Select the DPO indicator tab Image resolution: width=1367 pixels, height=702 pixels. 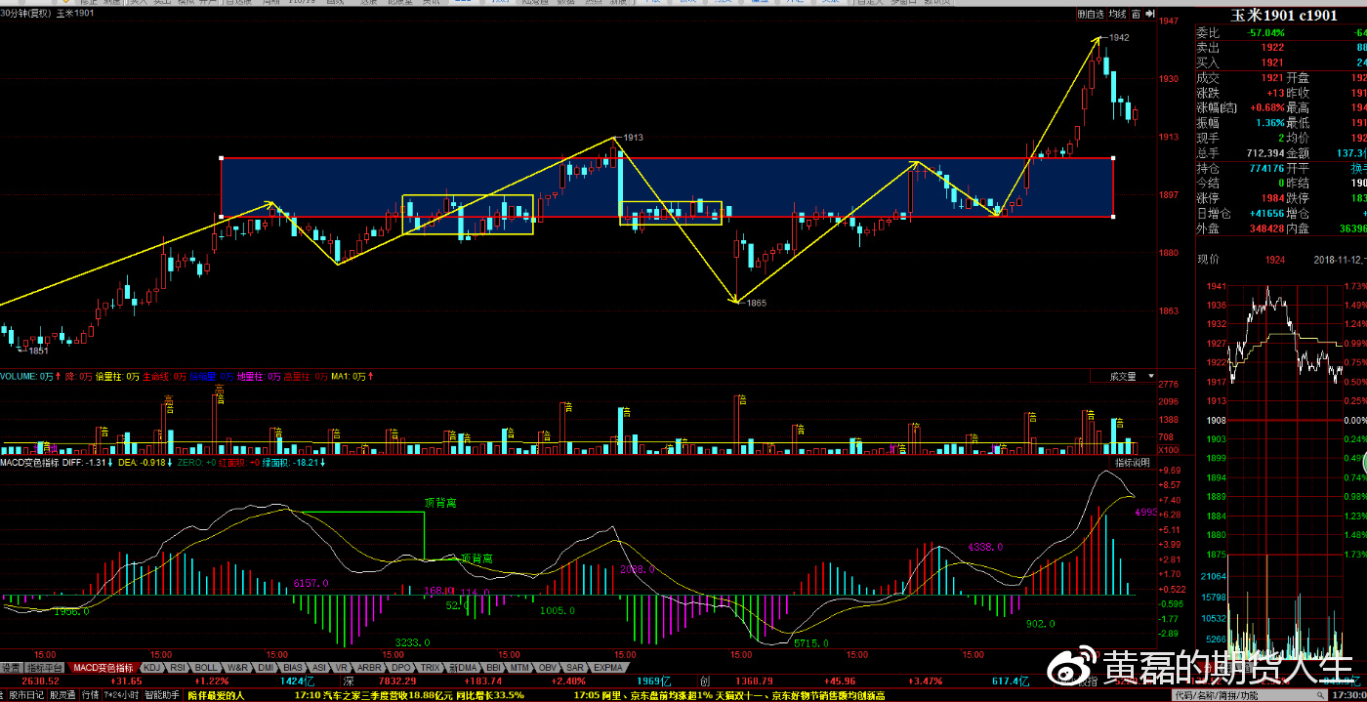click(x=401, y=668)
